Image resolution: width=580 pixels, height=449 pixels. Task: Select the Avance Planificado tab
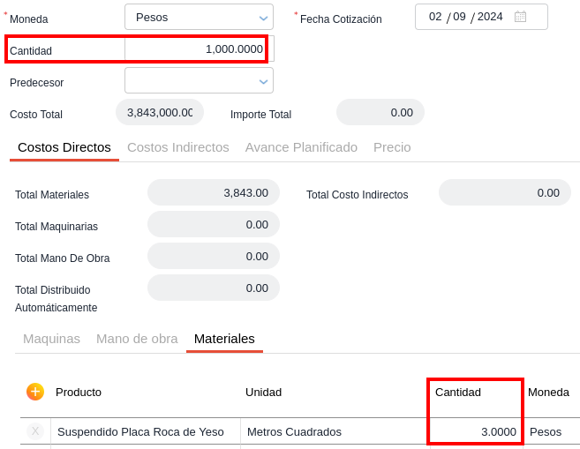point(301,147)
